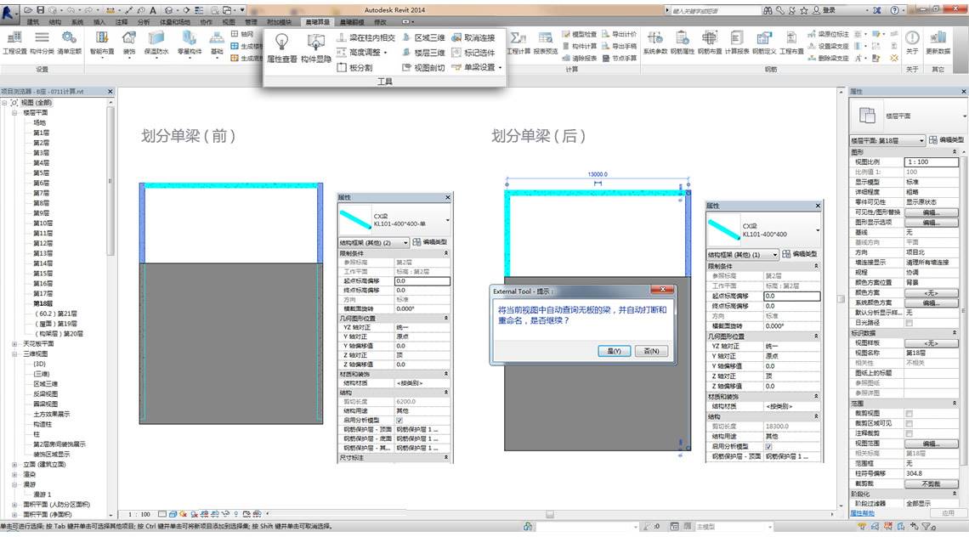Click the 视图比例 1 : 100 input field
Image resolution: width=969 pixels, height=537 pixels.
[x=932, y=162]
